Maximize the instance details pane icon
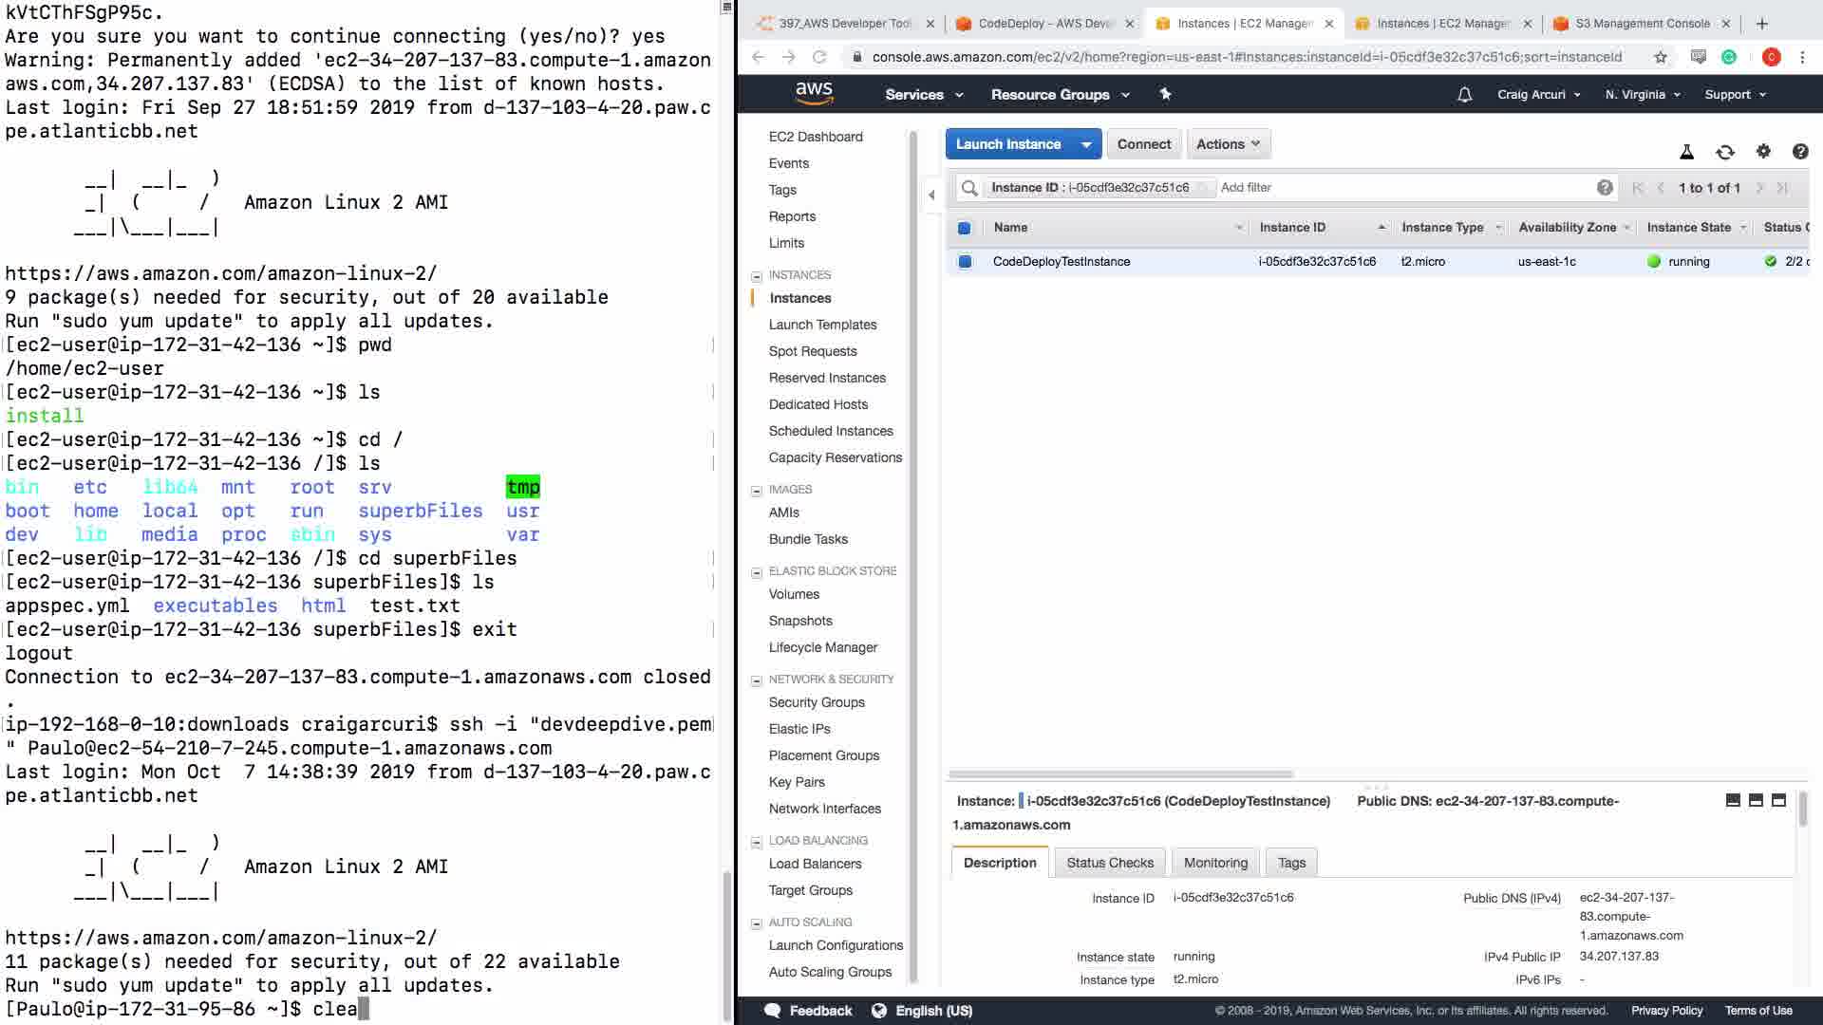The width and height of the screenshot is (1823, 1025). click(x=1778, y=800)
